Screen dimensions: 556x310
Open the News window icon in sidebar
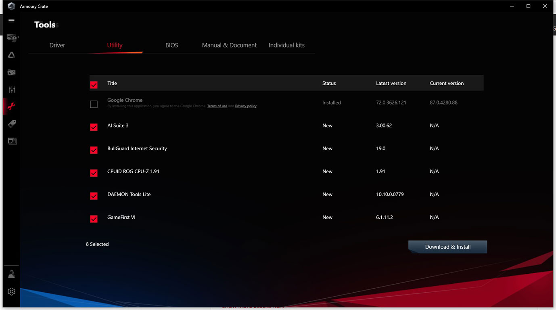(12, 141)
